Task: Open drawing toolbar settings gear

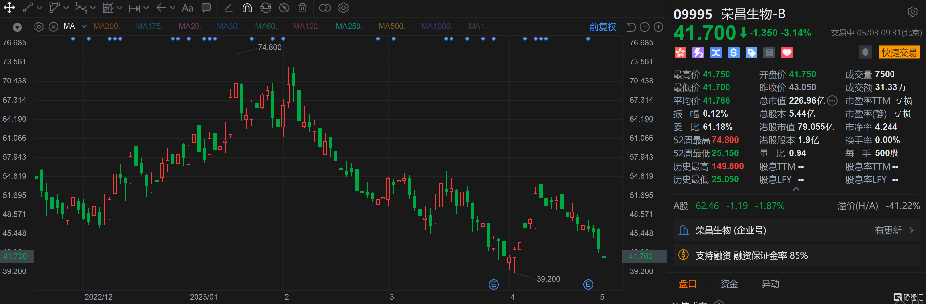Action: pos(344,8)
